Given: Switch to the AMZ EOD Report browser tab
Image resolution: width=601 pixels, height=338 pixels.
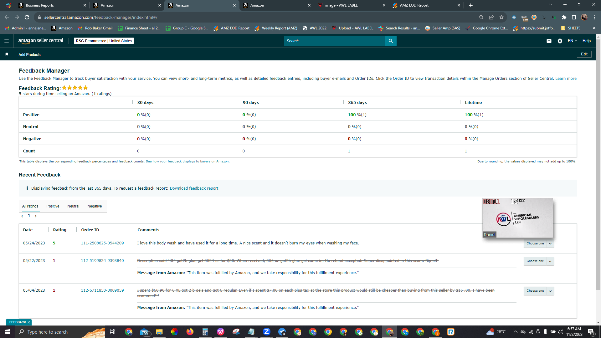Looking at the screenshot, I should coord(426,5).
